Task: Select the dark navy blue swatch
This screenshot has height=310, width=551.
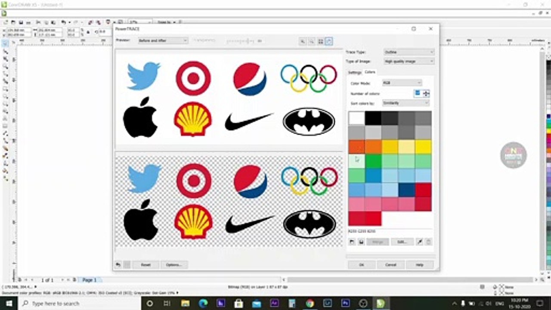Action: coord(406,190)
